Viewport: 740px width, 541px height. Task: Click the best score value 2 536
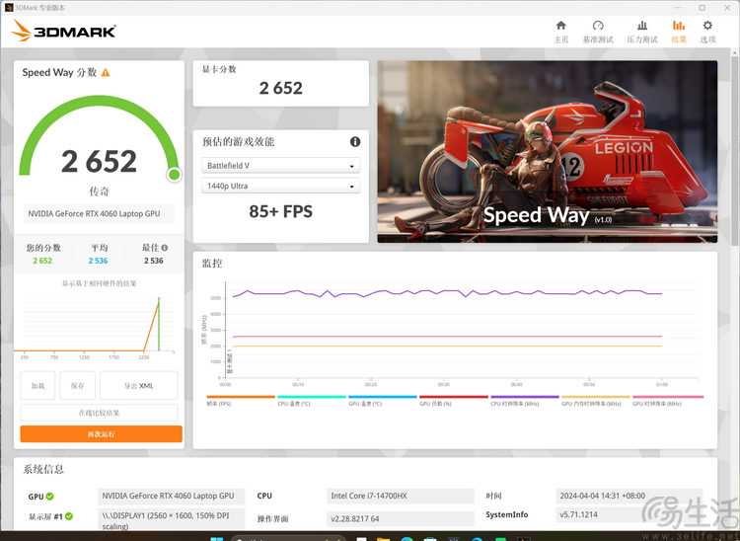click(x=154, y=261)
